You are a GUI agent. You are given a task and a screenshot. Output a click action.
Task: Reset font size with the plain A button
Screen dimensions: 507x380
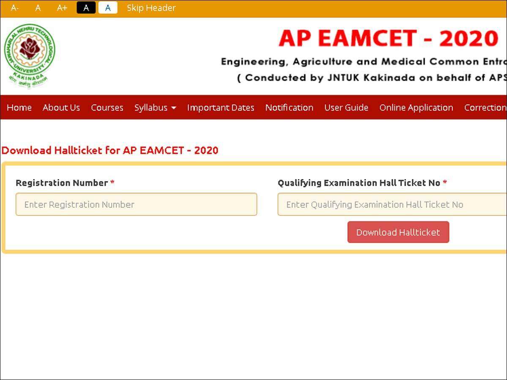point(38,8)
